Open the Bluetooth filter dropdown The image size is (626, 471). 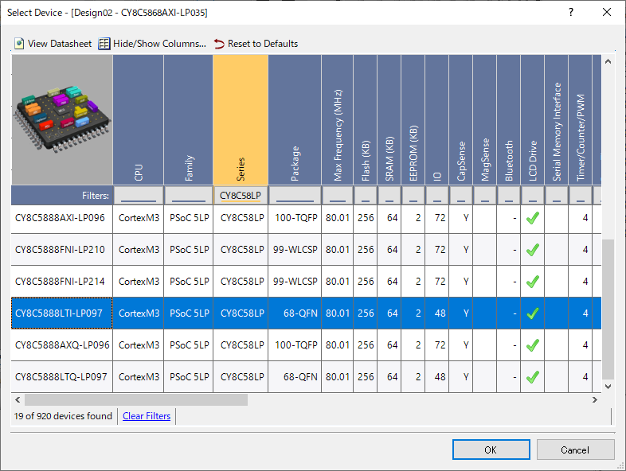pos(509,196)
